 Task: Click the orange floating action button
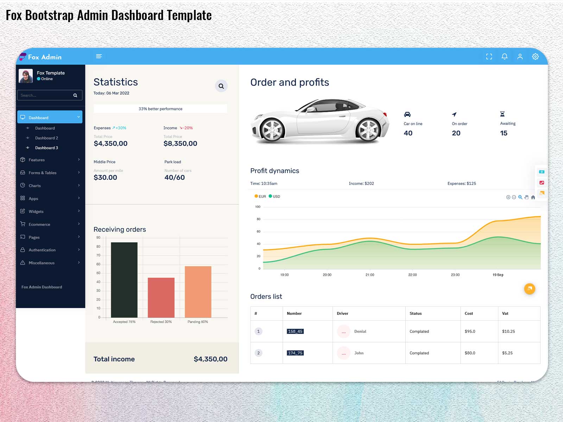click(529, 289)
